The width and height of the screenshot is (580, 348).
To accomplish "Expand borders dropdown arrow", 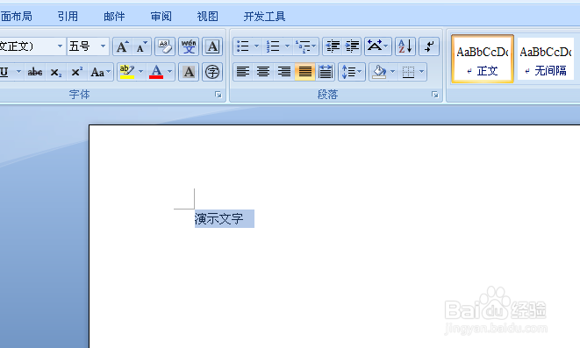I will (x=422, y=72).
